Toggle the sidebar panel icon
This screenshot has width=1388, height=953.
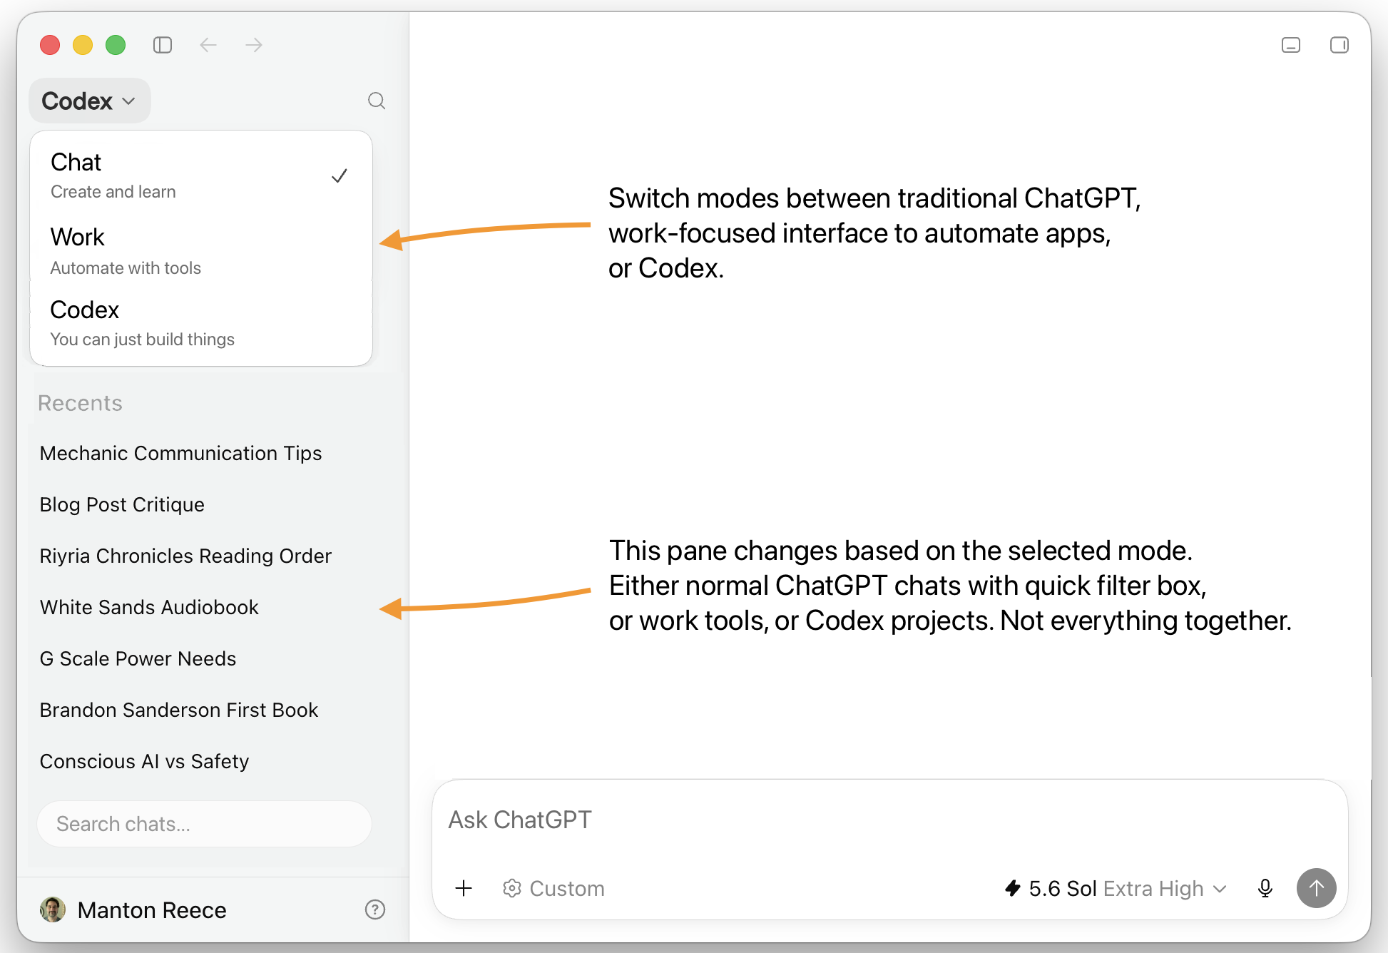click(x=163, y=45)
